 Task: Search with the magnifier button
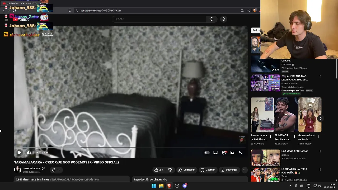click(x=212, y=19)
